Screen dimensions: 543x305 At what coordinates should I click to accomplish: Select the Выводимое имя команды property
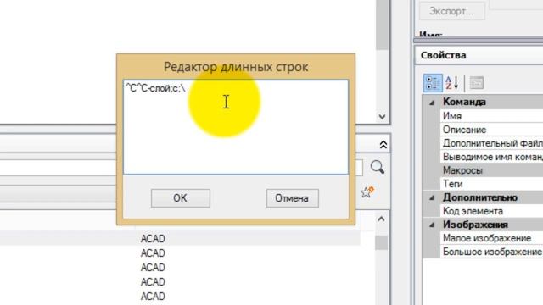(x=492, y=157)
